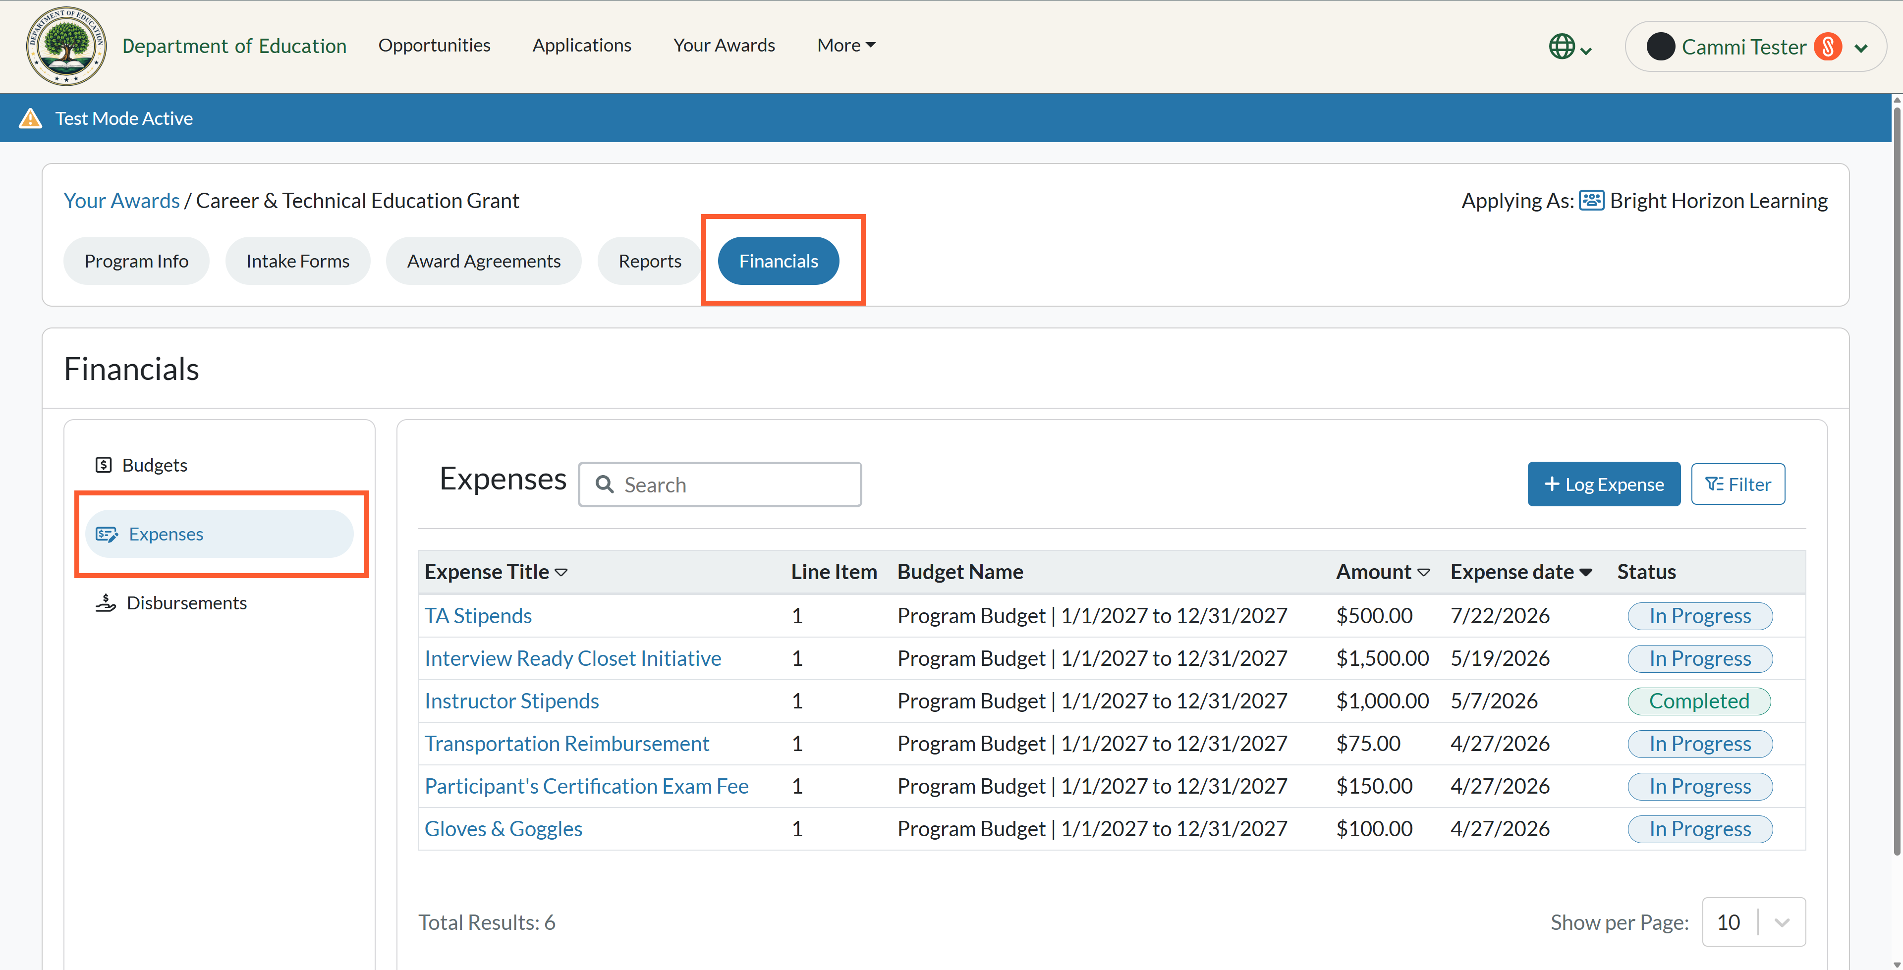Open the Cammi Tester account dropdown chevron
This screenshot has height=970, width=1903.
pos(1862,48)
